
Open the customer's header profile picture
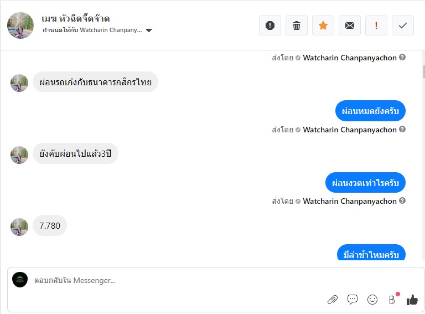pos(20,25)
